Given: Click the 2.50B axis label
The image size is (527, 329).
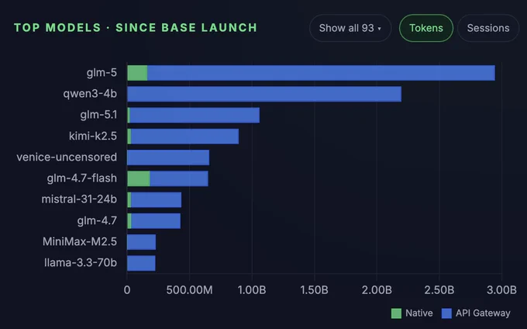Looking at the screenshot, I should 439,290.
